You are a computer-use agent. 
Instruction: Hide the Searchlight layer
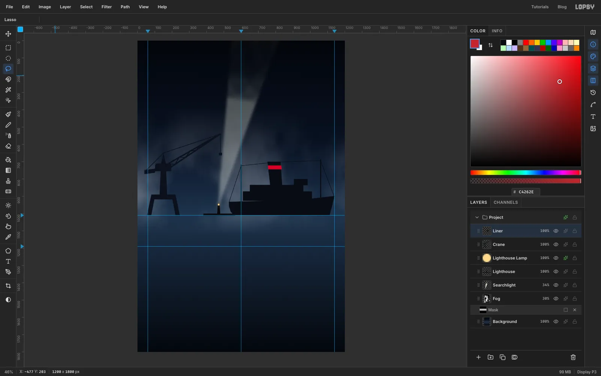coord(556,285)
